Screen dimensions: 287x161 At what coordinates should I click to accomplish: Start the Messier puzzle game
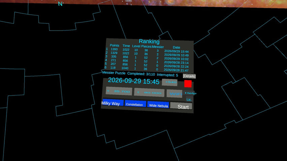(x=181, y=106)
